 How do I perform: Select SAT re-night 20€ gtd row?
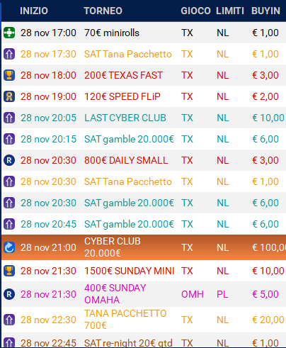144,340
